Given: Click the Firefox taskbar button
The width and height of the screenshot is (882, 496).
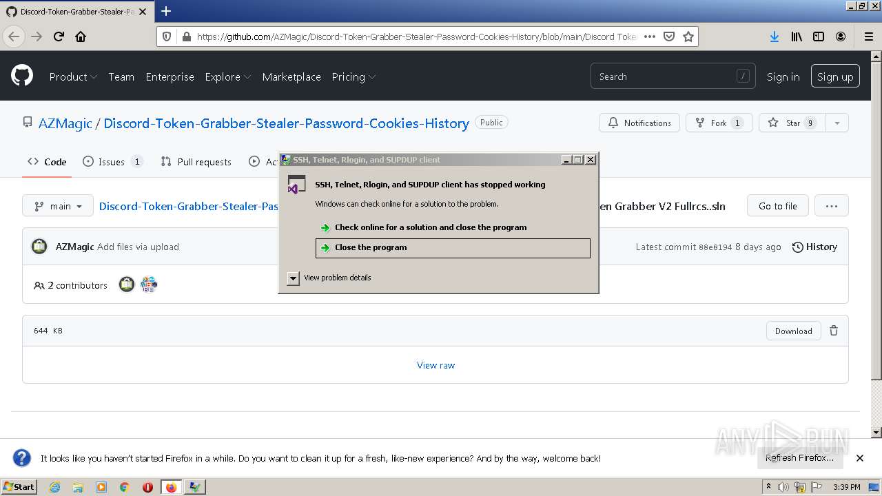Looking at the screenshot, I should pyautogui.click(x=171, y=487).
